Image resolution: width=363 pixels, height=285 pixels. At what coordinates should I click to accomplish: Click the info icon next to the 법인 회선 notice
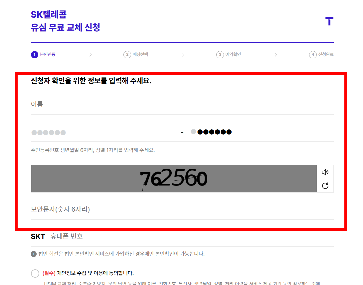(x=34, y=254)
